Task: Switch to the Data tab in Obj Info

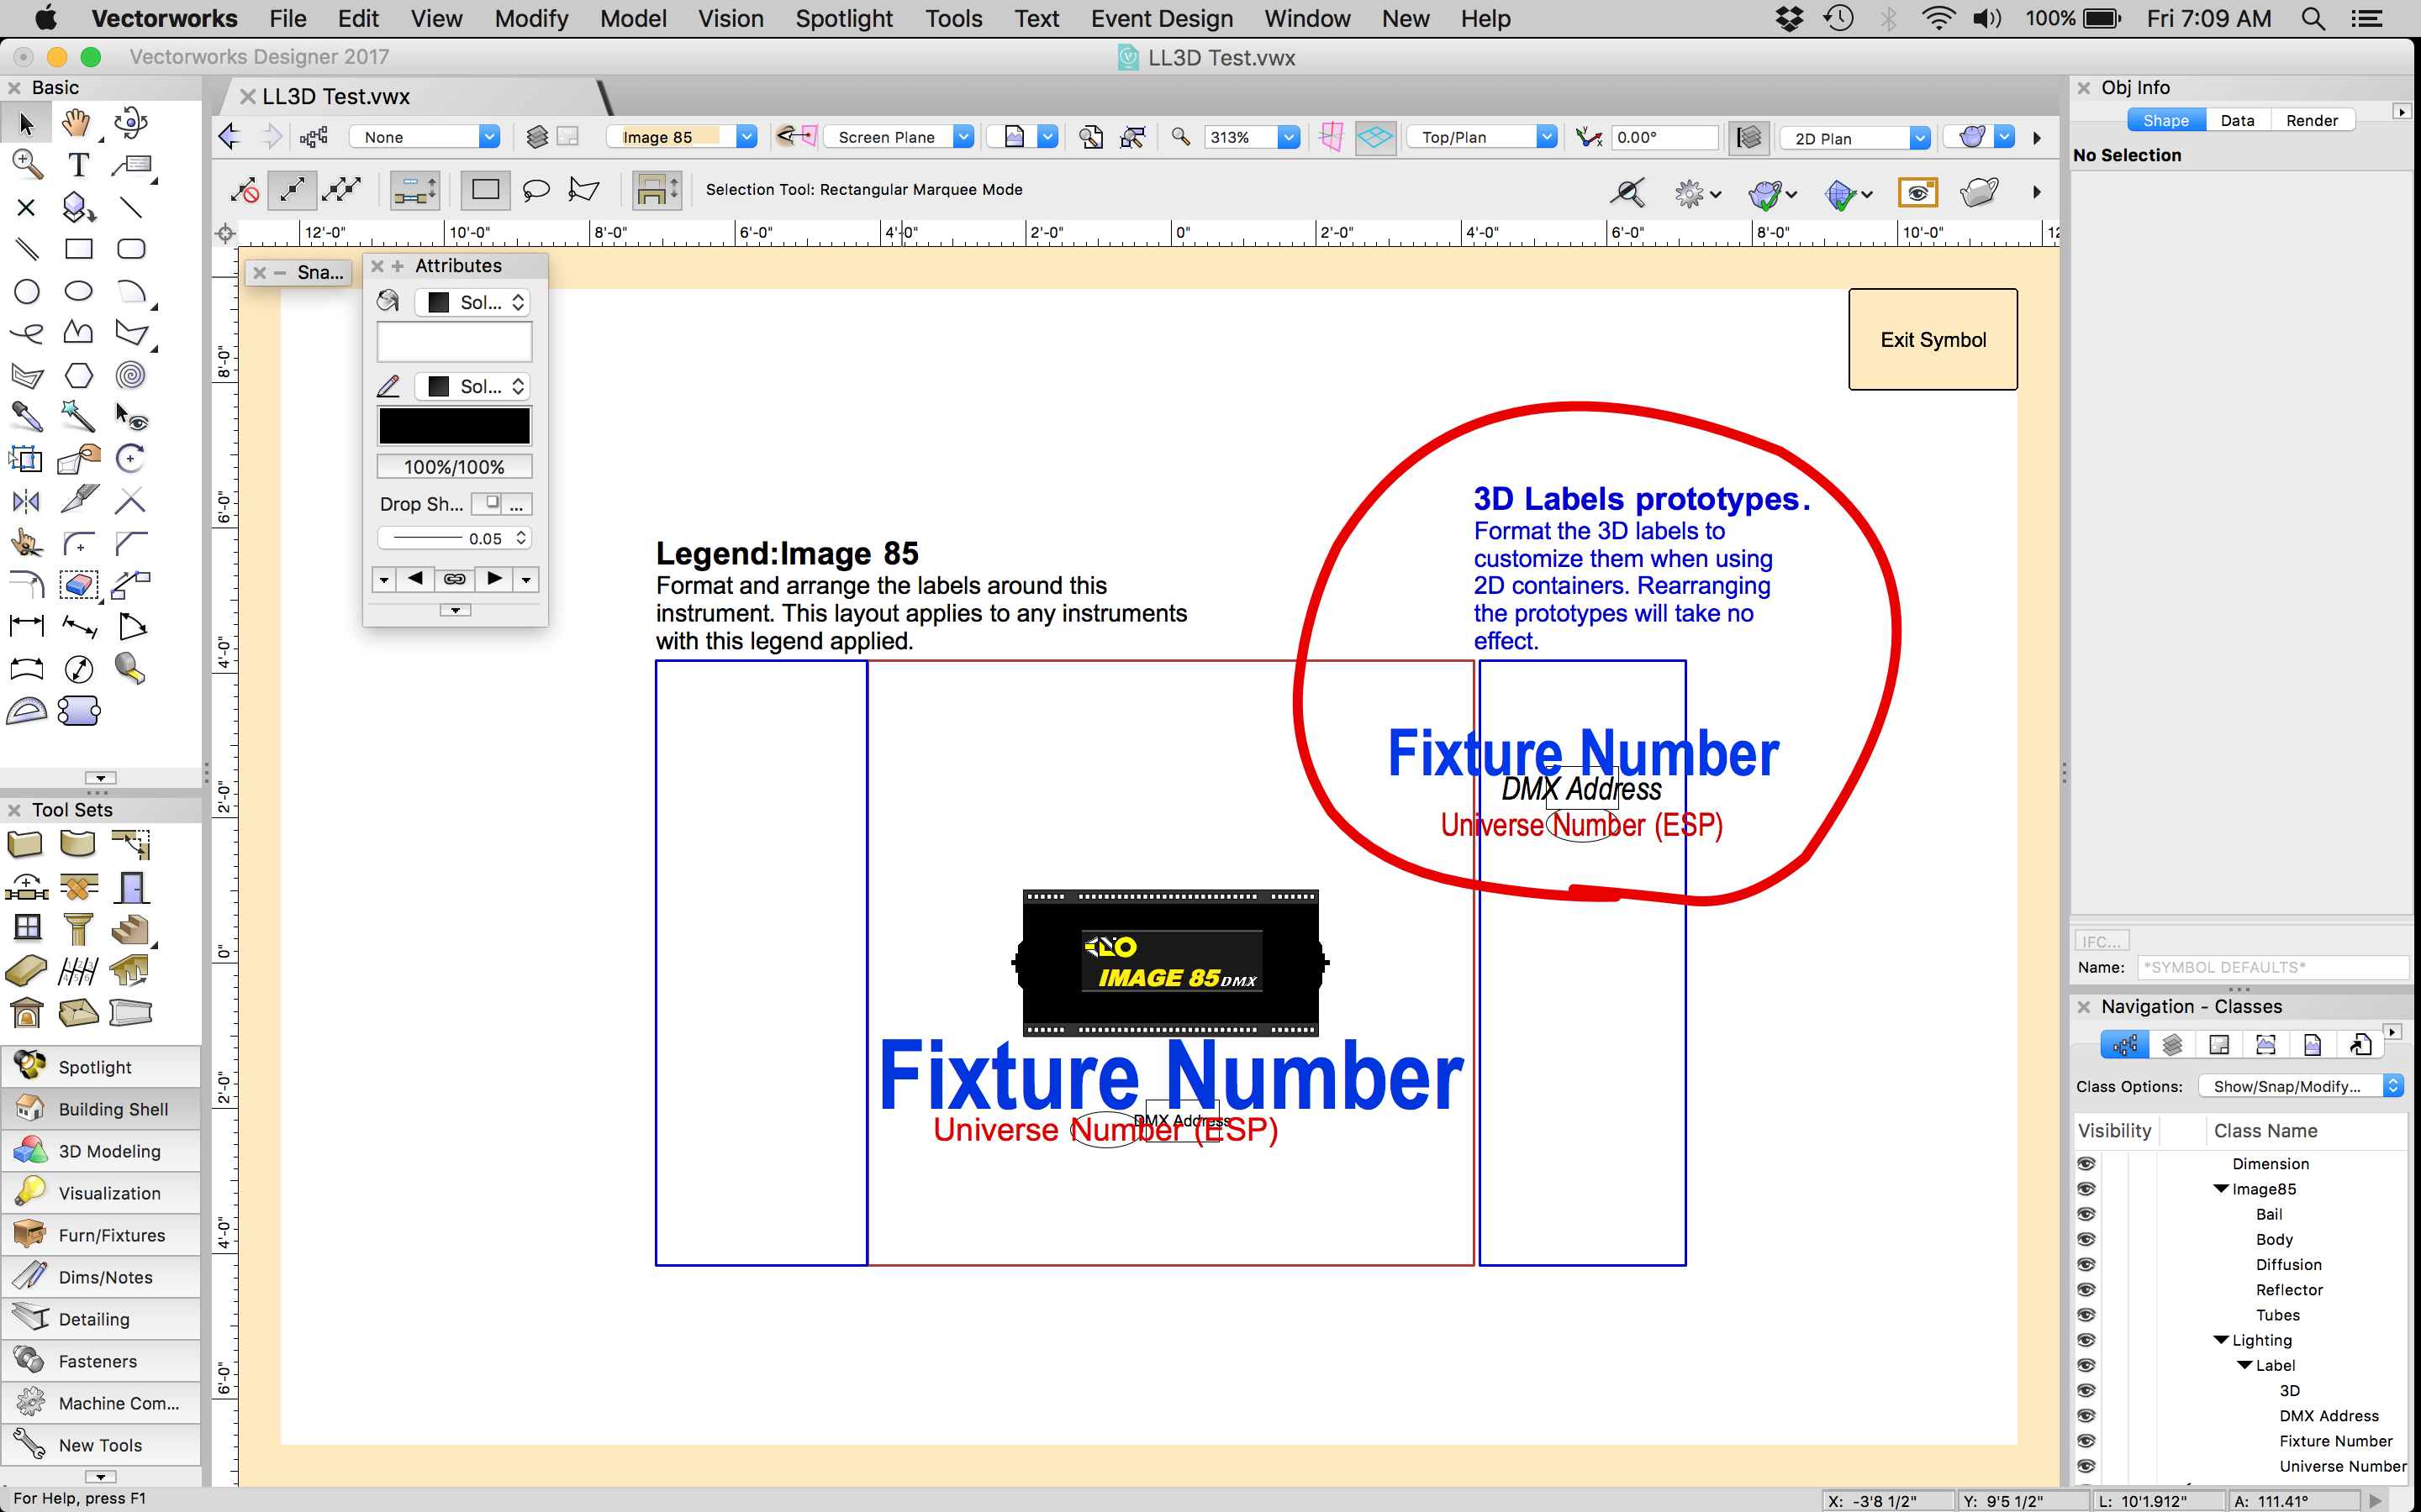Action: point(2237,119)
